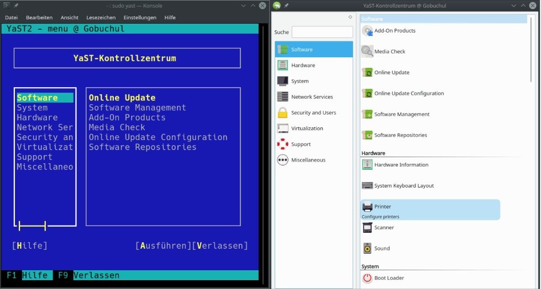
Task: Pin the YaST-Kontrollzentrum window
Action: tap(286, 6)
